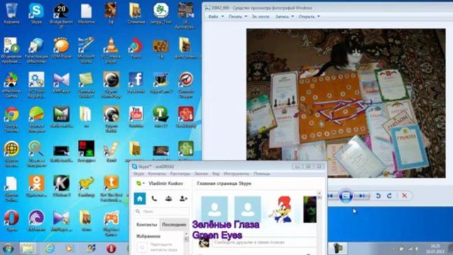Start slideshow with round center button

(x=346, y=195)
